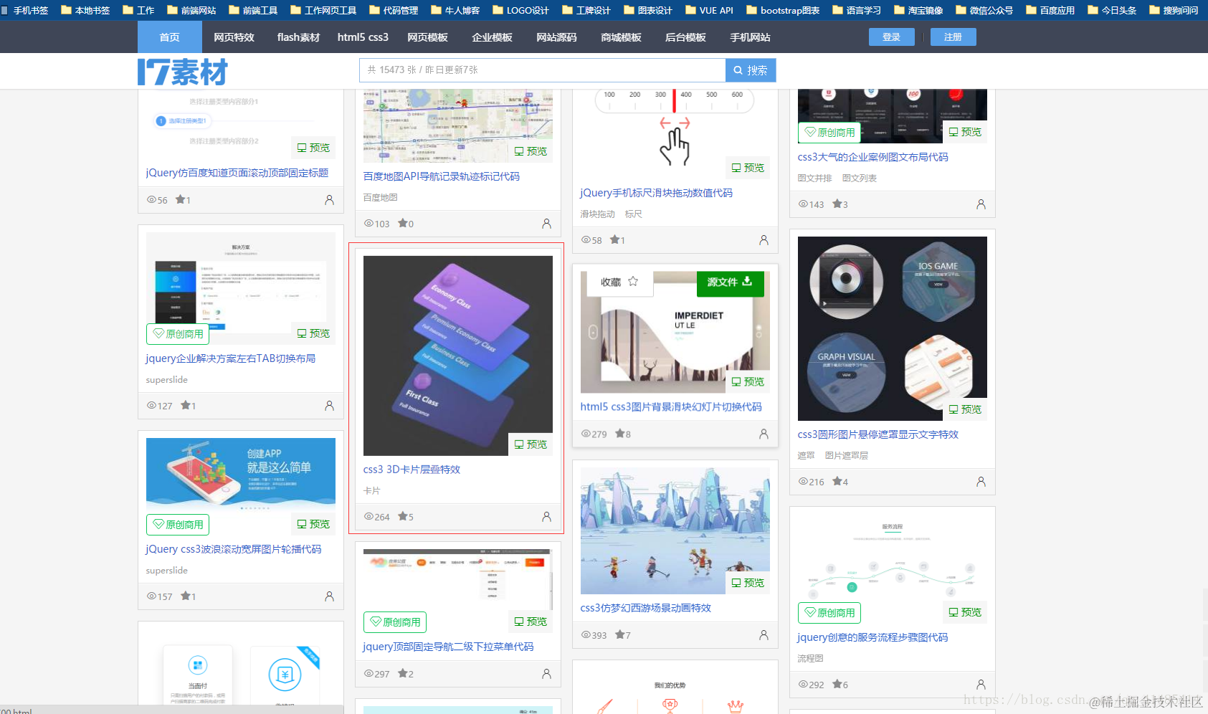Viewport: 1208px width, 714px height.
Task: Open css3大气的企业案例图文布局代码 link
Action: coord(872,157)
